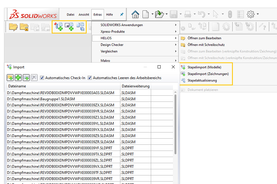The width and height of the screenshot is (277, 184).
Task: Choose Öffnen zum Bearbeiten
Action: click(204, 38)
